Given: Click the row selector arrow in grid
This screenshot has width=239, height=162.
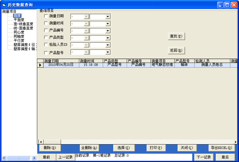Looking at the screenshot, I should (40, 65).
